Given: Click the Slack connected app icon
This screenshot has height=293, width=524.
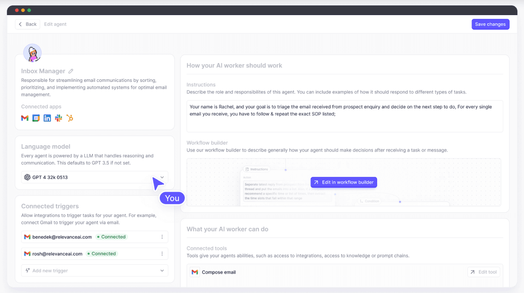Looking at the screenshot, I should (x=58, y=118).
